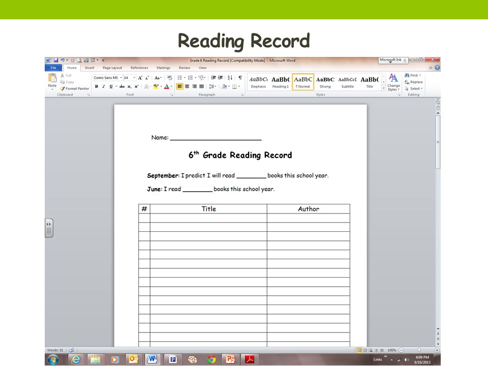Switch to Print Layout view in the status bar
The width and height of the screenshot is (488, 366).
359,350
